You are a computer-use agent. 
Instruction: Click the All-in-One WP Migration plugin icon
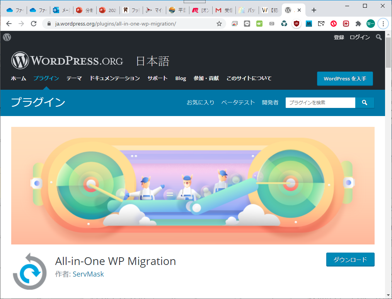(29, 271)
